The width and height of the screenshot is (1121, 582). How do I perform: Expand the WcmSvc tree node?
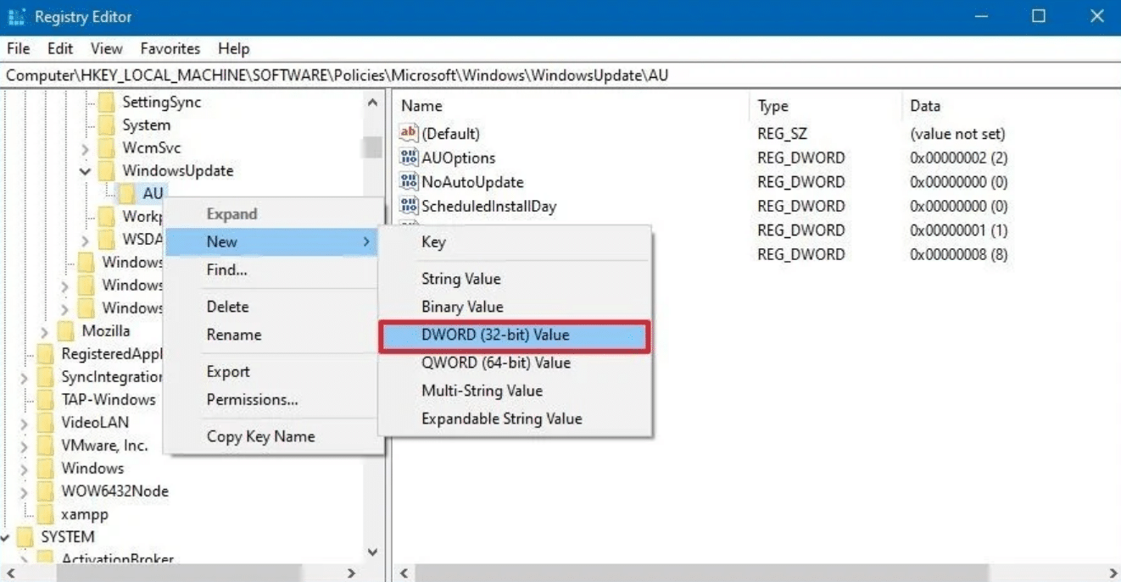[85, 148]
